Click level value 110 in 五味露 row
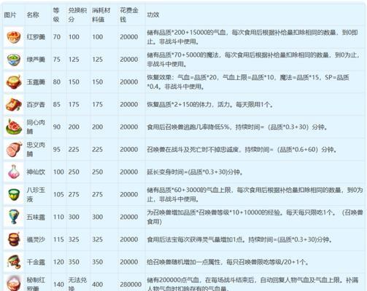 pos(58,217)
